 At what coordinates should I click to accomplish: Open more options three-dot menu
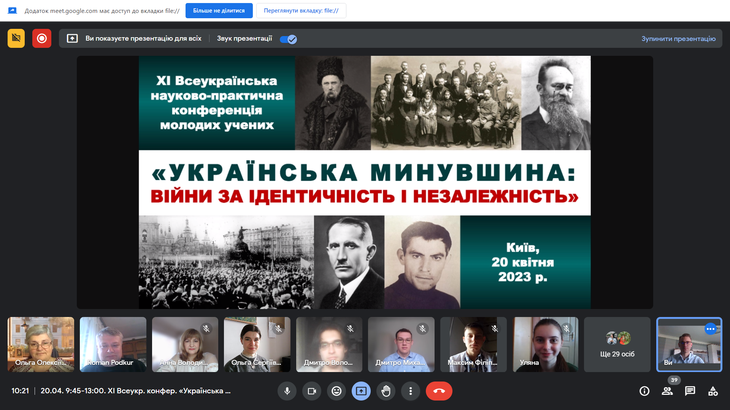(x=411, y=391)
